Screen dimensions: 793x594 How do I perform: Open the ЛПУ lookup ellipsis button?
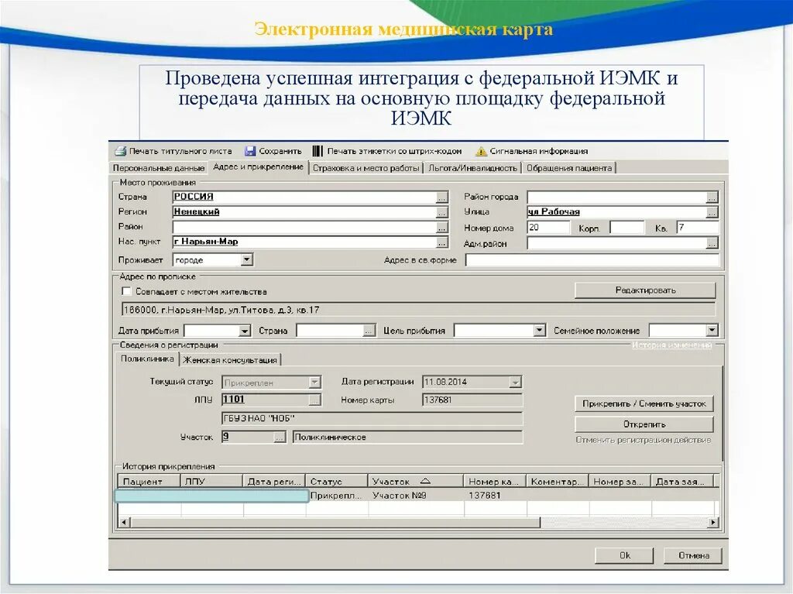click(314, 400)
